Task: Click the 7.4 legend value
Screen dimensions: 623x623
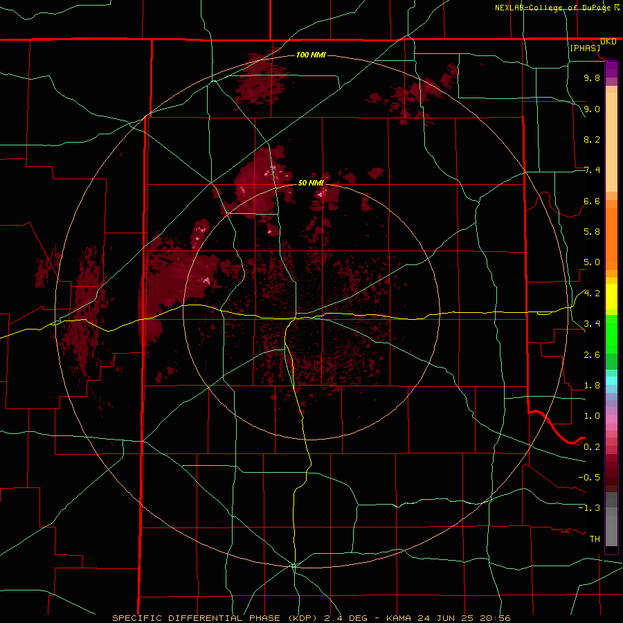Action: (x=592, y=170)
